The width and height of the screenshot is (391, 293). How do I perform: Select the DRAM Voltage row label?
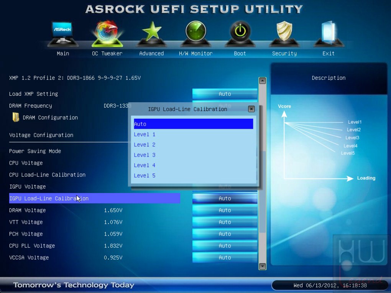tap(28, 210)
